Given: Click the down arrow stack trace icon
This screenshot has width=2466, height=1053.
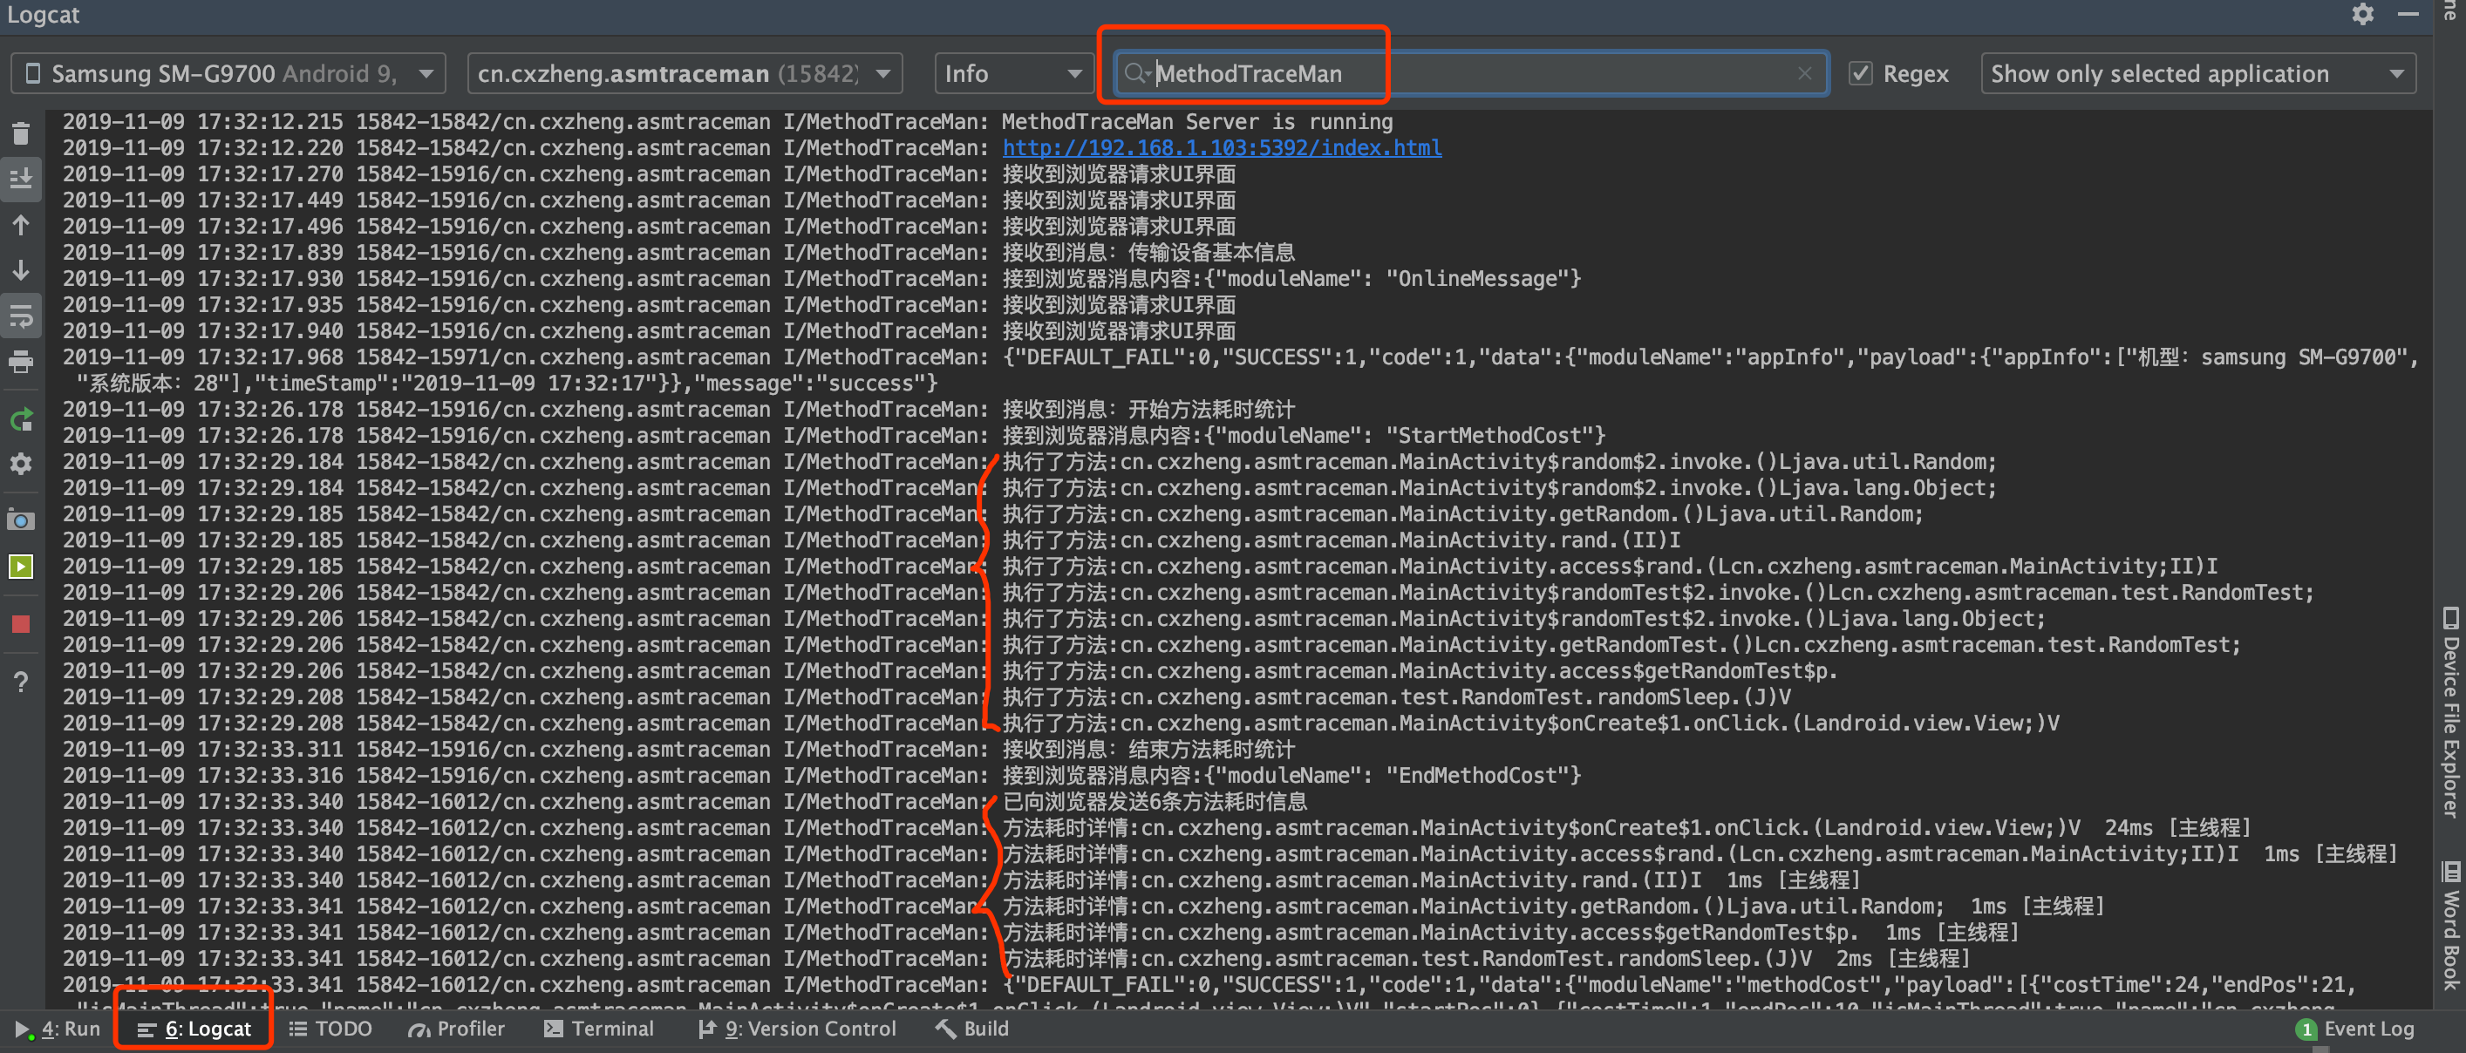Looking at the screenshot, I should tap(21, 271).
